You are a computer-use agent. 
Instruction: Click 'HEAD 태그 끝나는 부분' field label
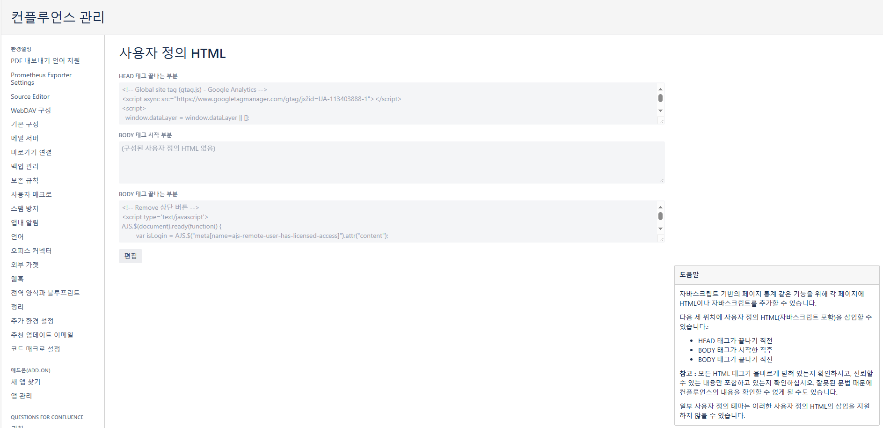[x=148, y=76]
